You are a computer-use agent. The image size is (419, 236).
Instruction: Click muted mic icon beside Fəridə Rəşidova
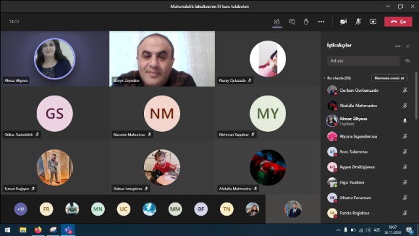pos(405,213)
